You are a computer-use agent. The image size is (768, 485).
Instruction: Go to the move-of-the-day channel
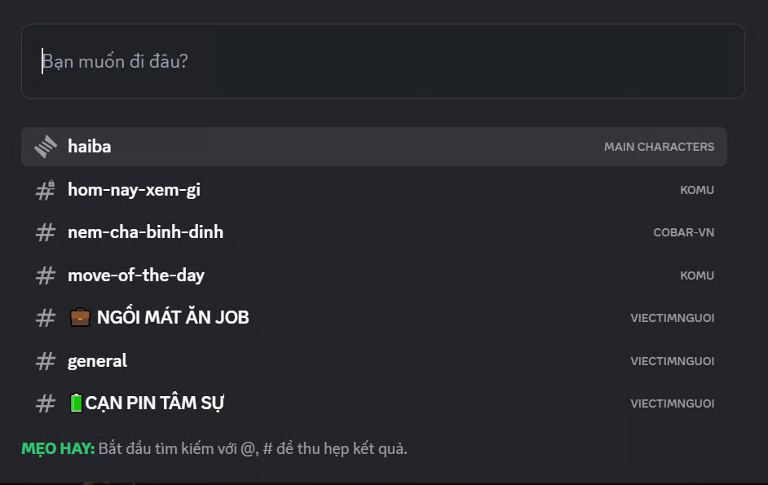tap(136, 276)
